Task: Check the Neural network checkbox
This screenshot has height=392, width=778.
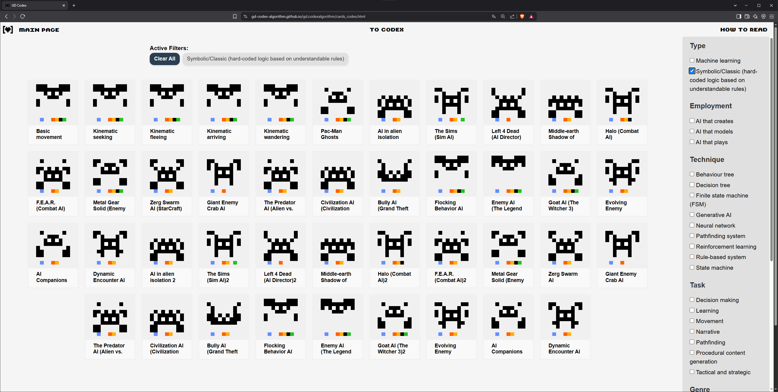Action: [692, 225]
